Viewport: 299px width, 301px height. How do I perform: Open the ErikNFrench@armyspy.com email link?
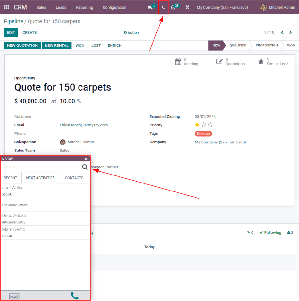[x=84, y=125]
